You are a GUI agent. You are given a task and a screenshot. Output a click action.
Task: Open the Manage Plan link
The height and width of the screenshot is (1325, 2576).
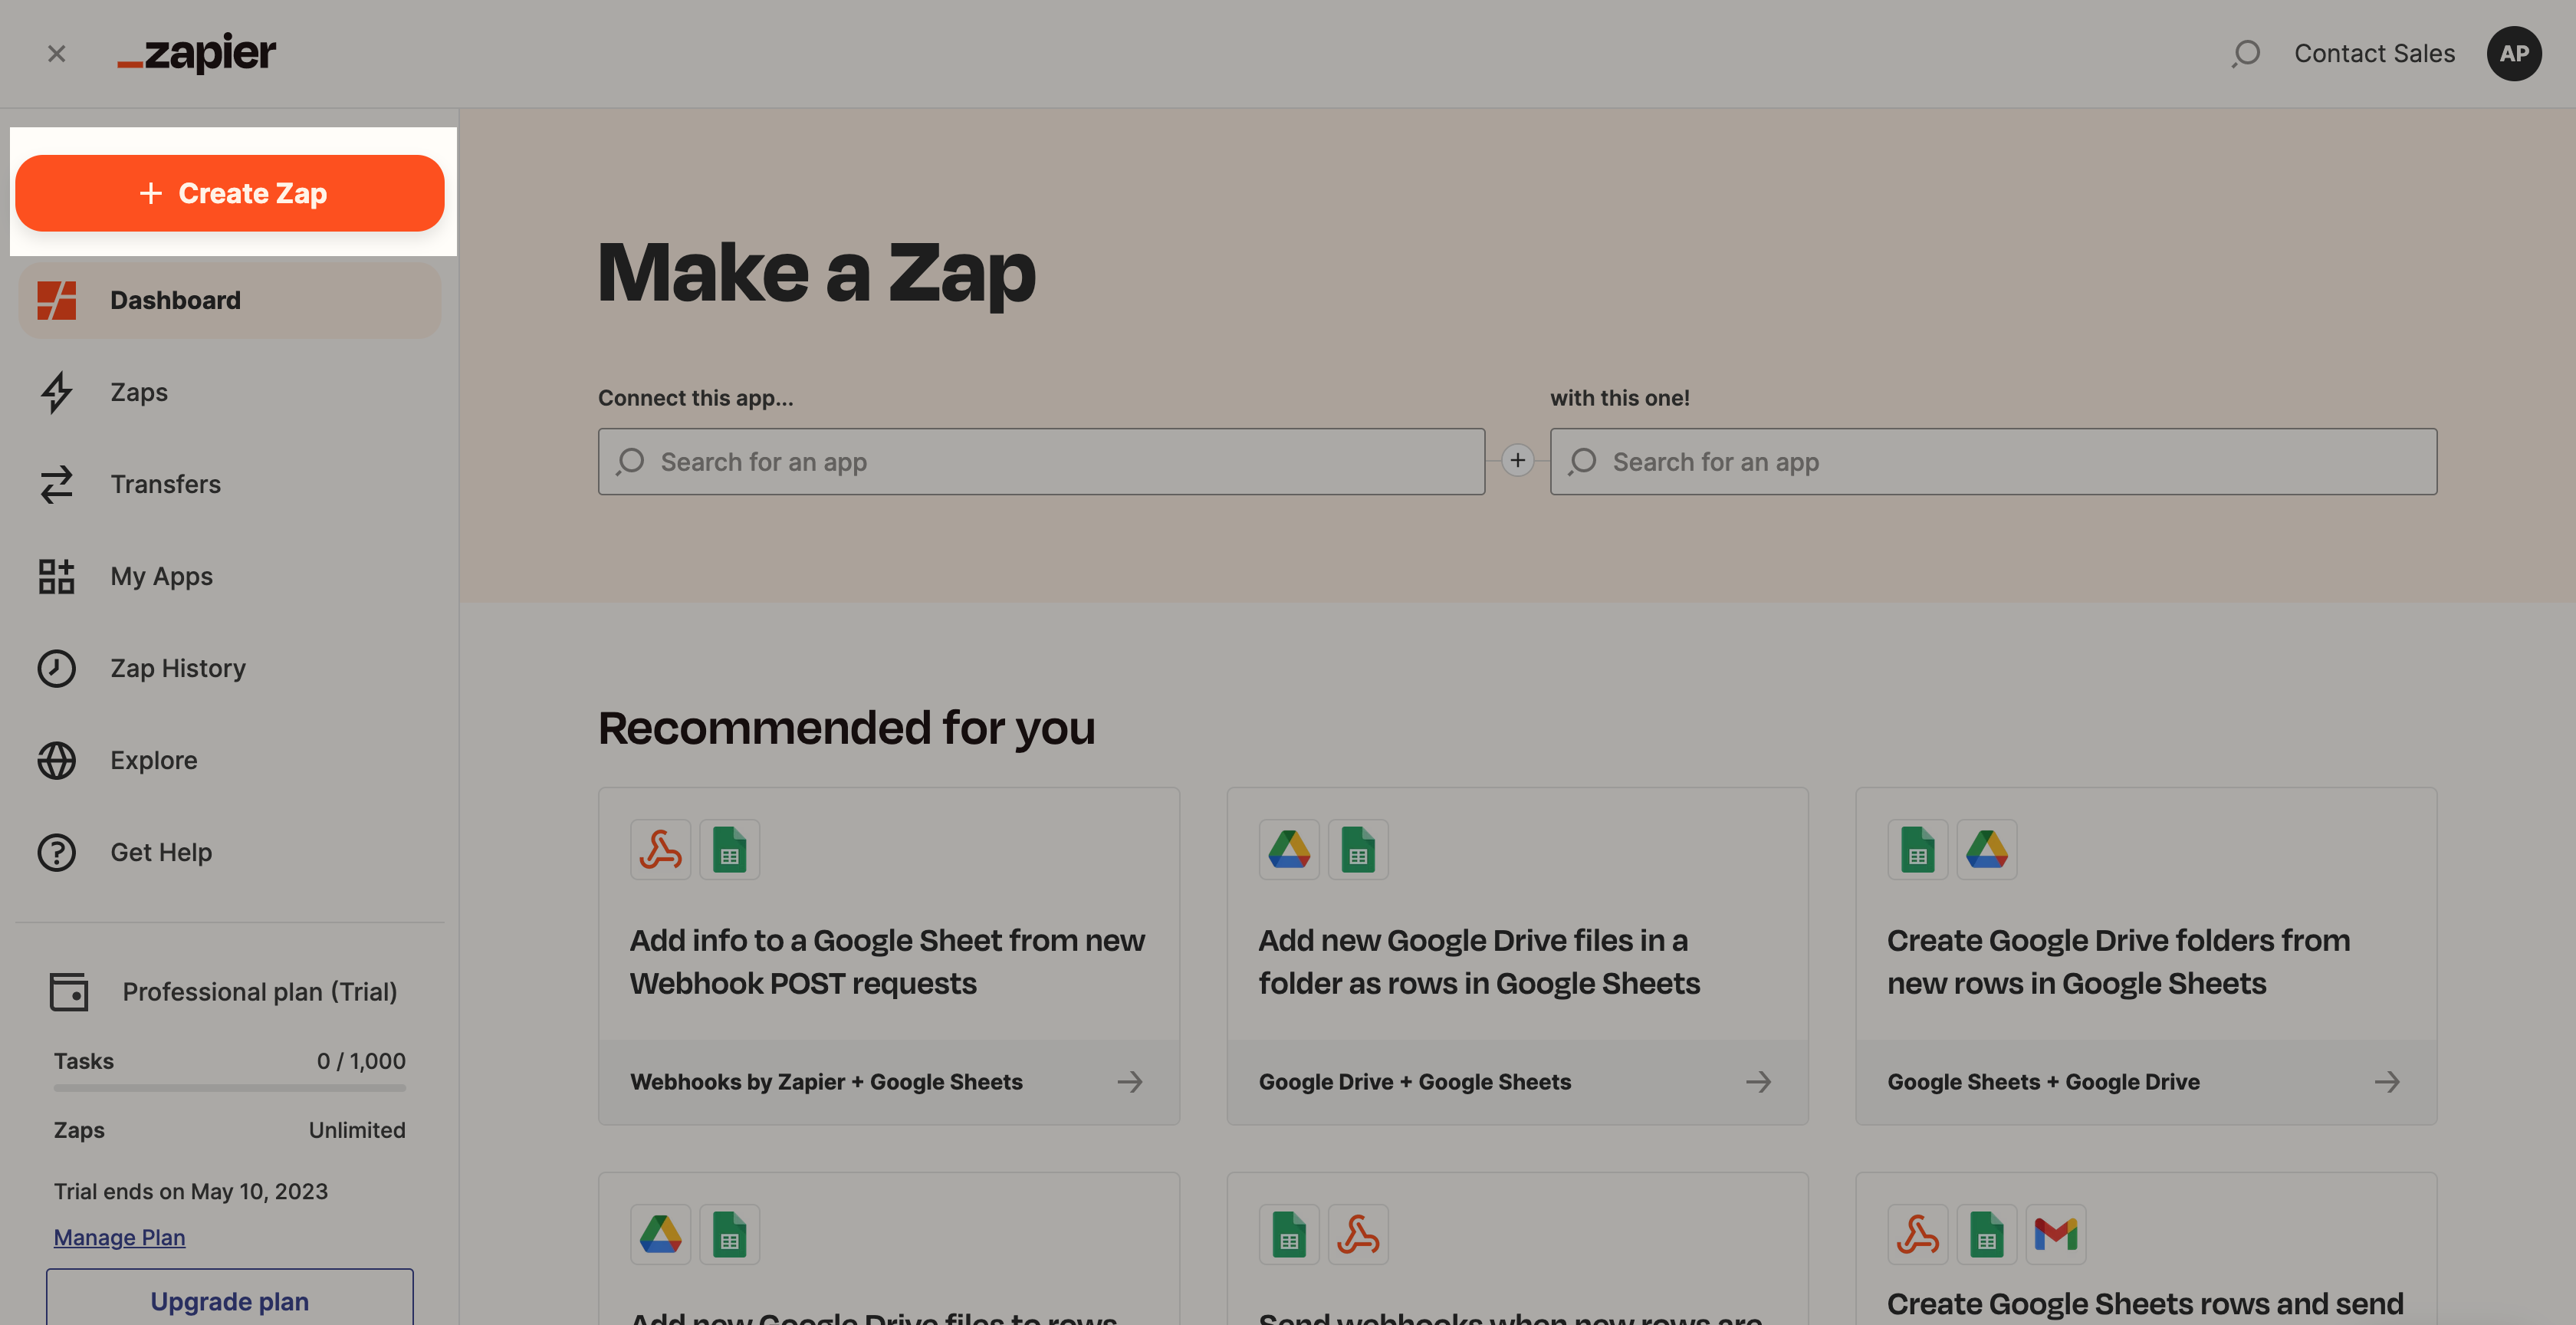tap(119, 1237)
